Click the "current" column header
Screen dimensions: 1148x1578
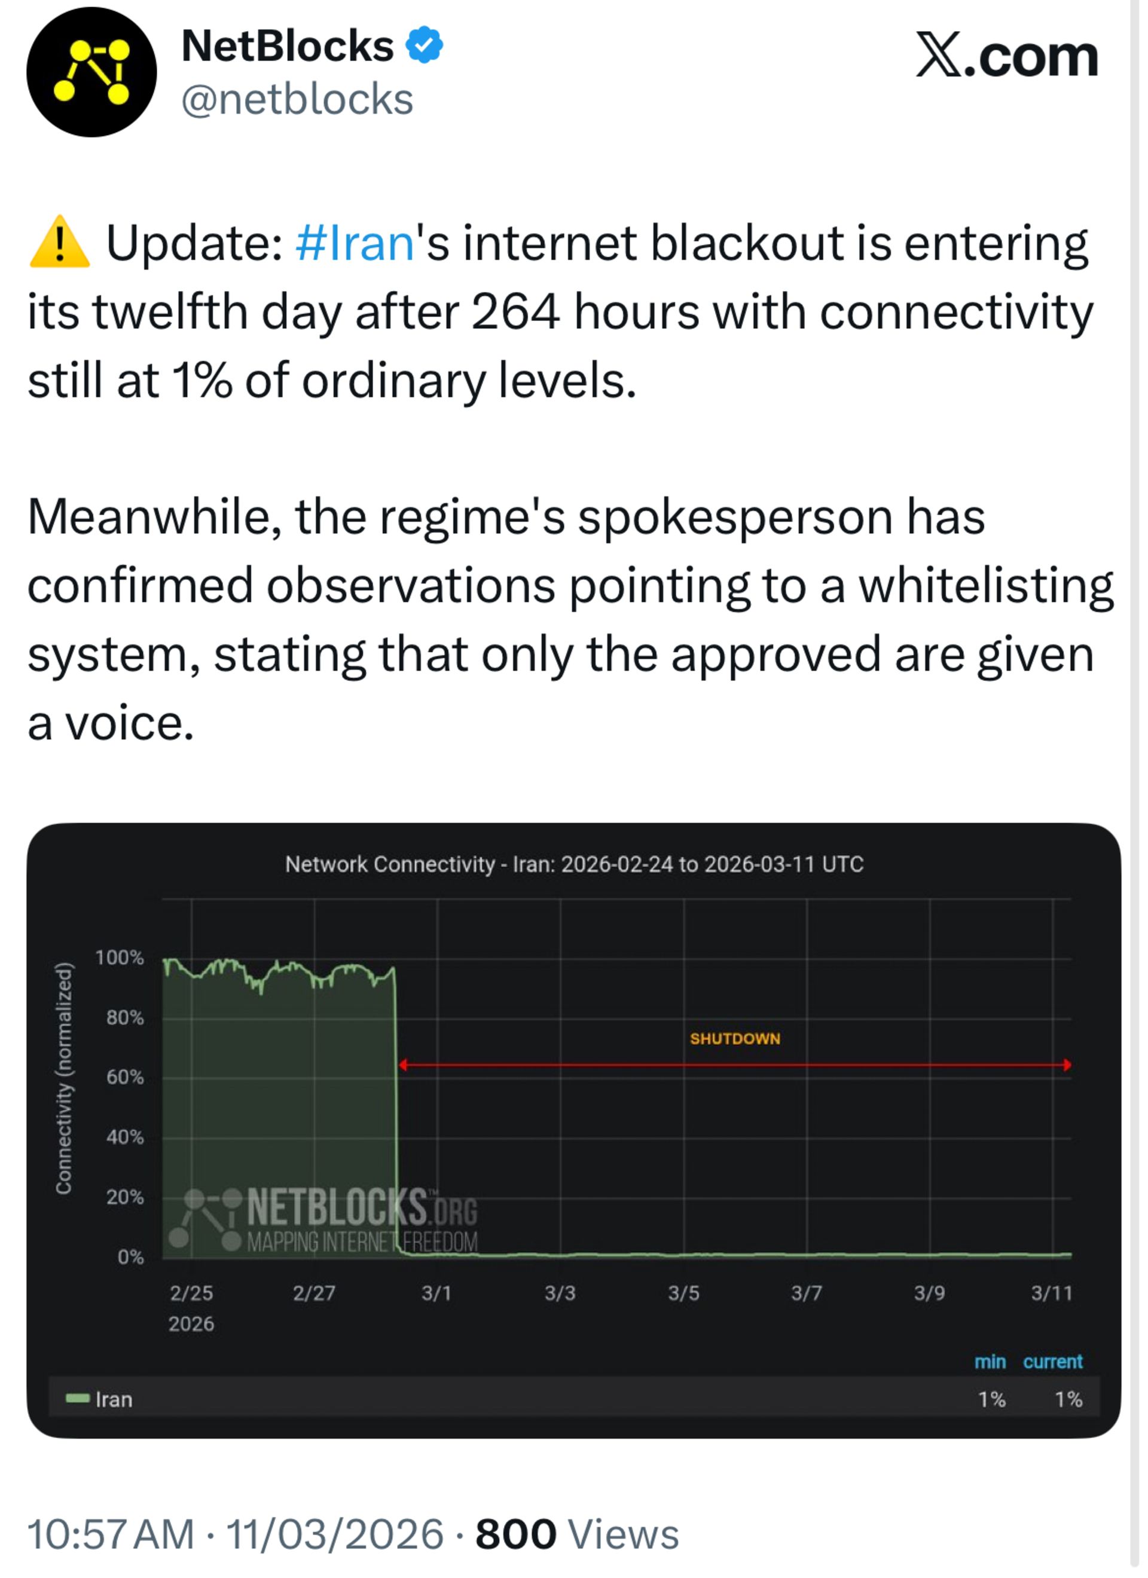coord(1052,1362)
